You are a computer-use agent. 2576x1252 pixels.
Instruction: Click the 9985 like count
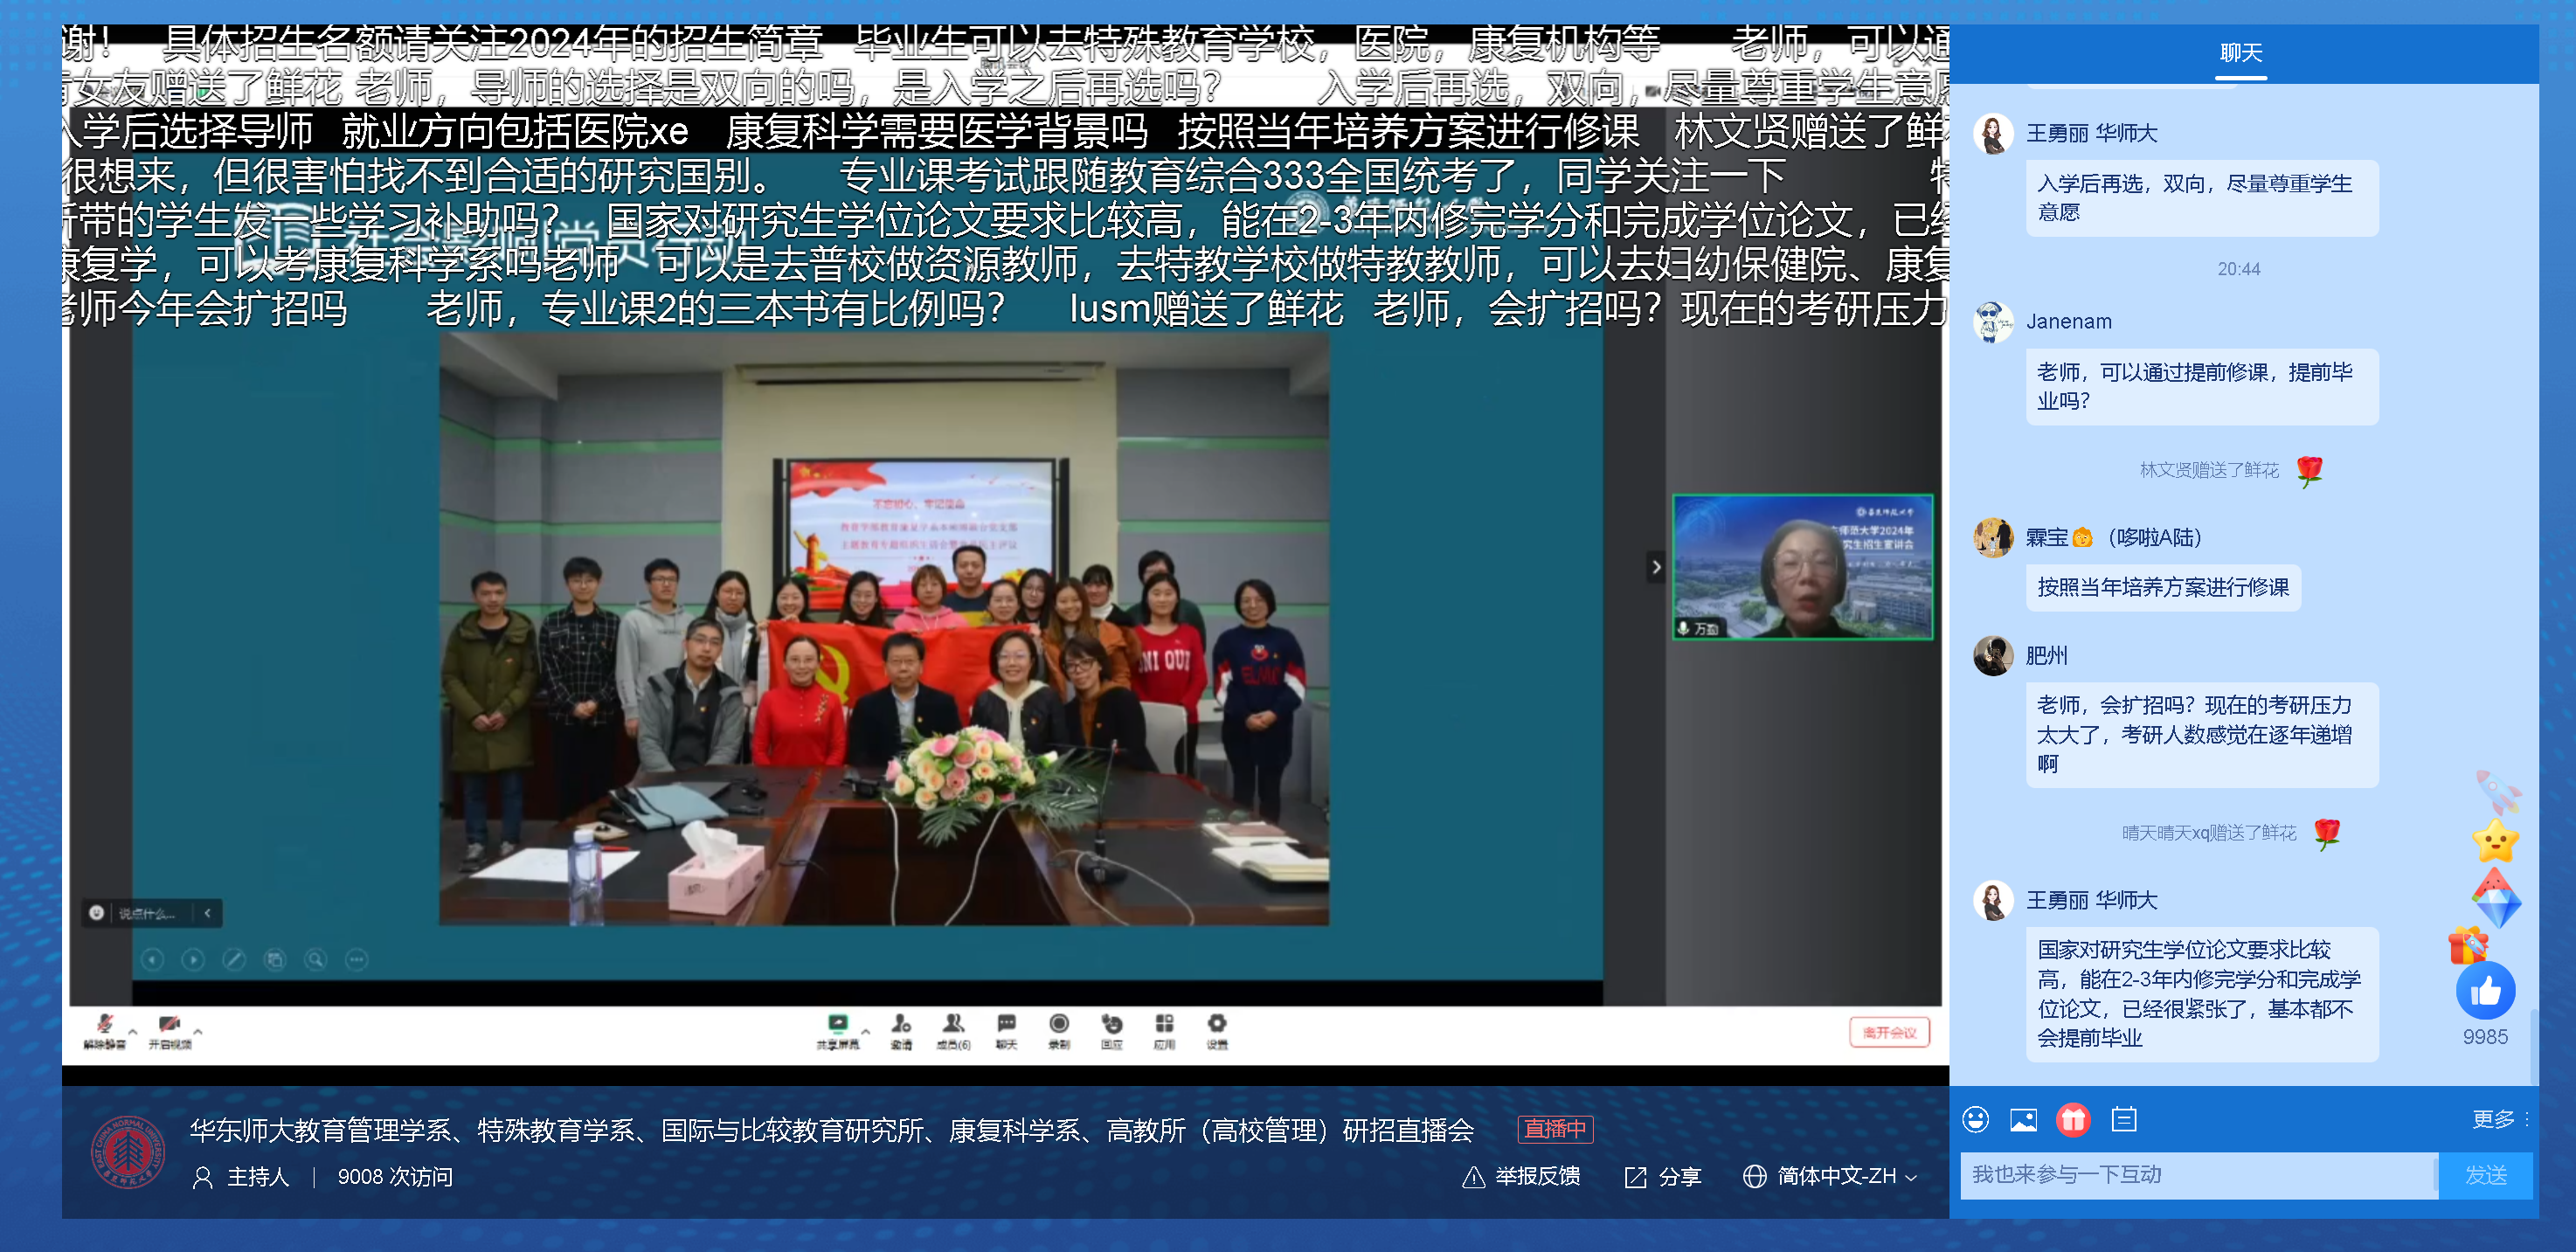coord(2485,1037)
